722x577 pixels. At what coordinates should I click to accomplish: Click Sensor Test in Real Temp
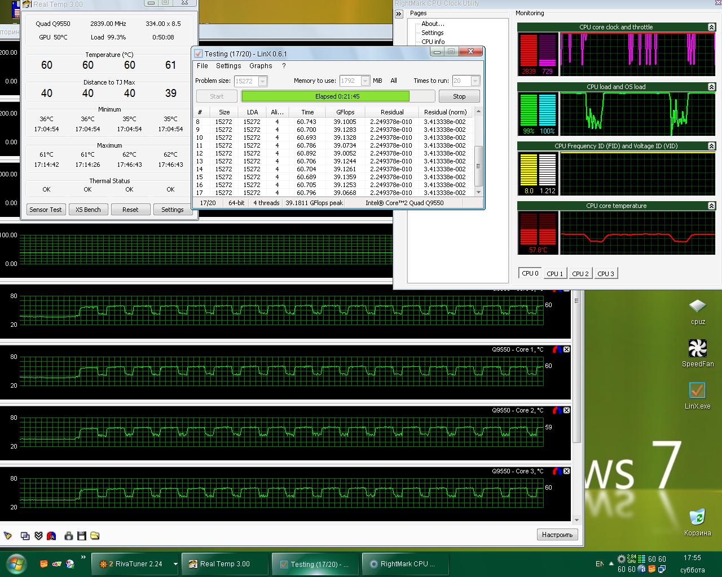pyautogui.click(x=46, y=210)
